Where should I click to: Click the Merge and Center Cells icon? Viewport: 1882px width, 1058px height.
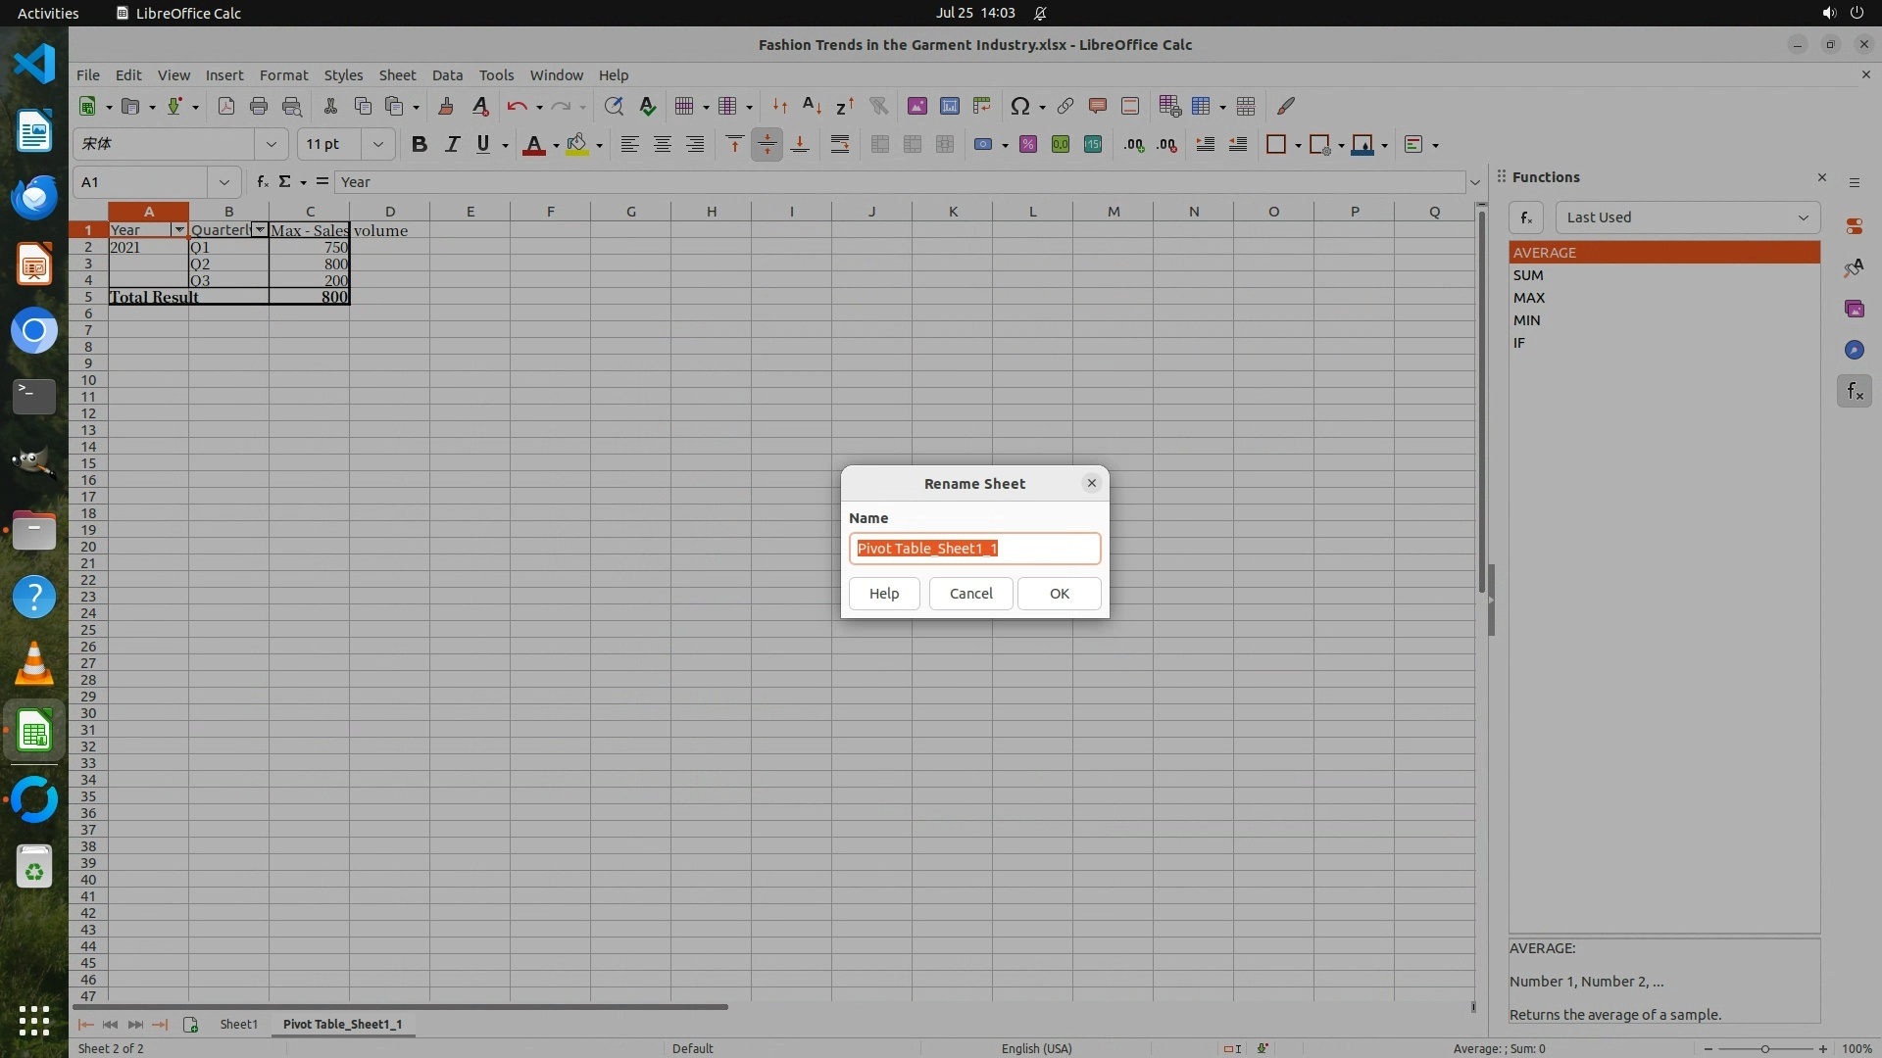879,145
